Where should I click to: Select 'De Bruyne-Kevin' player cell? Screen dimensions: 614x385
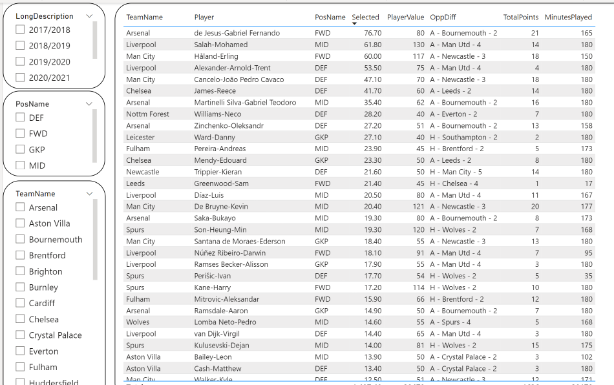tap(221, 207)
